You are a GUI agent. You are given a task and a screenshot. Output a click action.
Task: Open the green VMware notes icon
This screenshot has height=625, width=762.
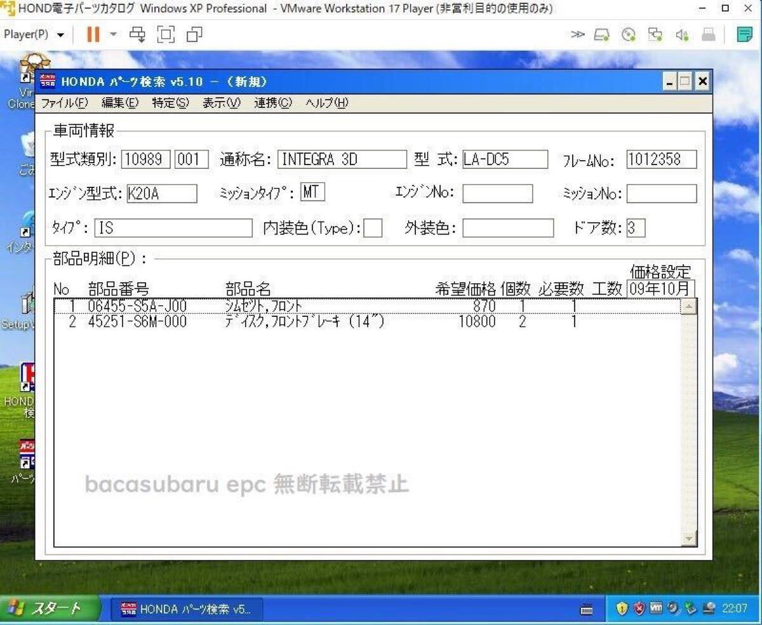tap(744, 35)
